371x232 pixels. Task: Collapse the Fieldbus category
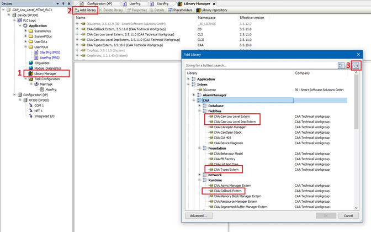point(199,111)
